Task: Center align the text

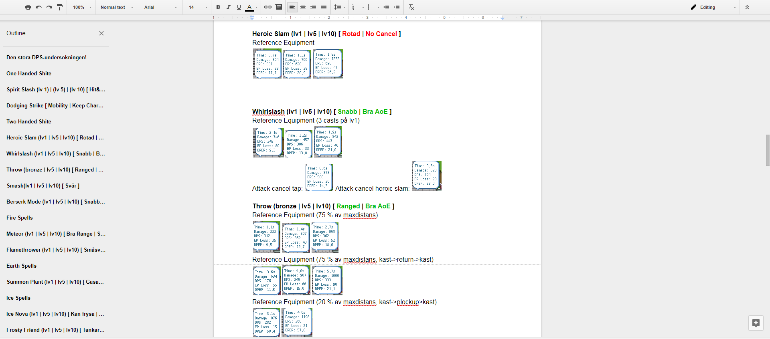Action: coord(303,7)
